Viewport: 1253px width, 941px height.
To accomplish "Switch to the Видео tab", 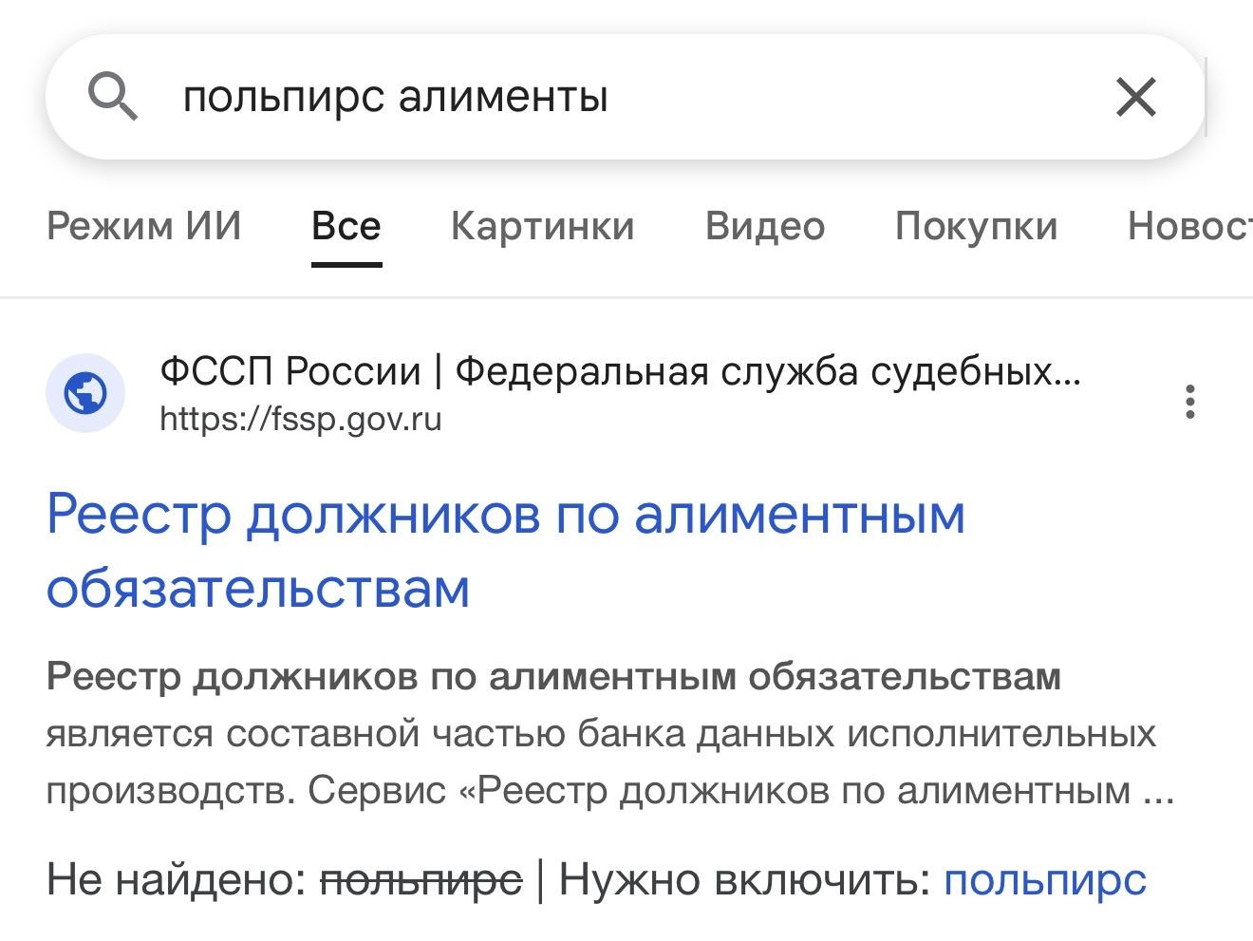I will (764, 226).
